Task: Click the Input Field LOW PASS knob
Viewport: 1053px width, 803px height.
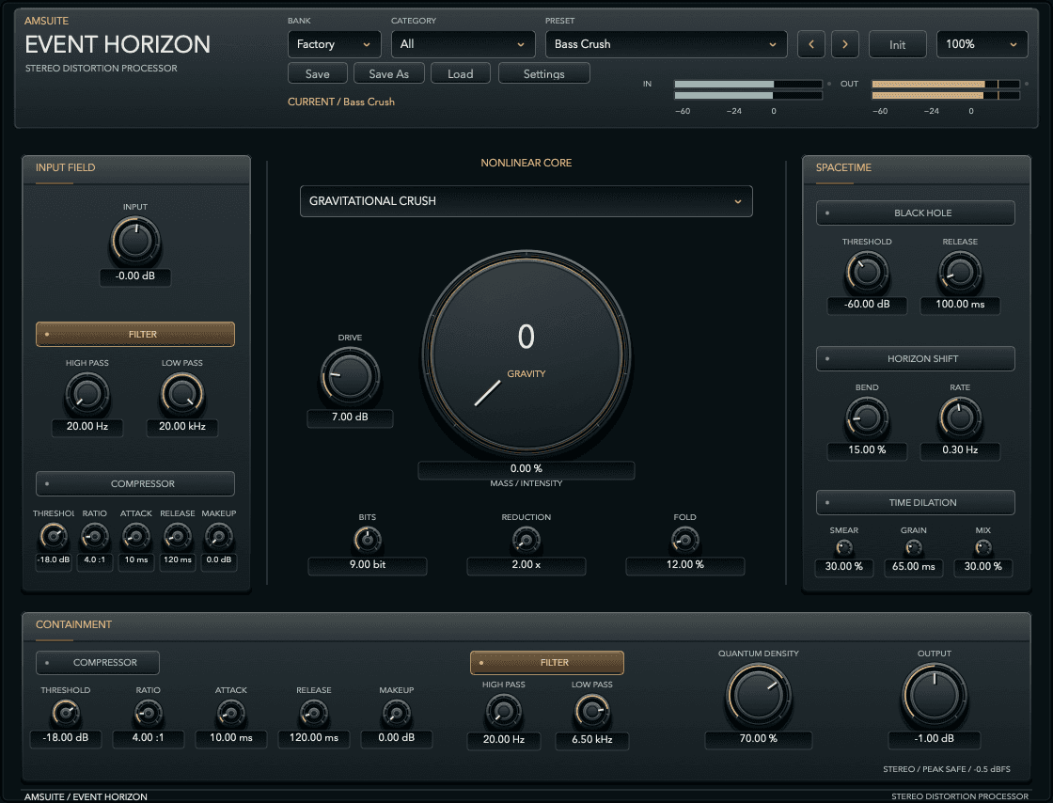Action: point(182,394)
